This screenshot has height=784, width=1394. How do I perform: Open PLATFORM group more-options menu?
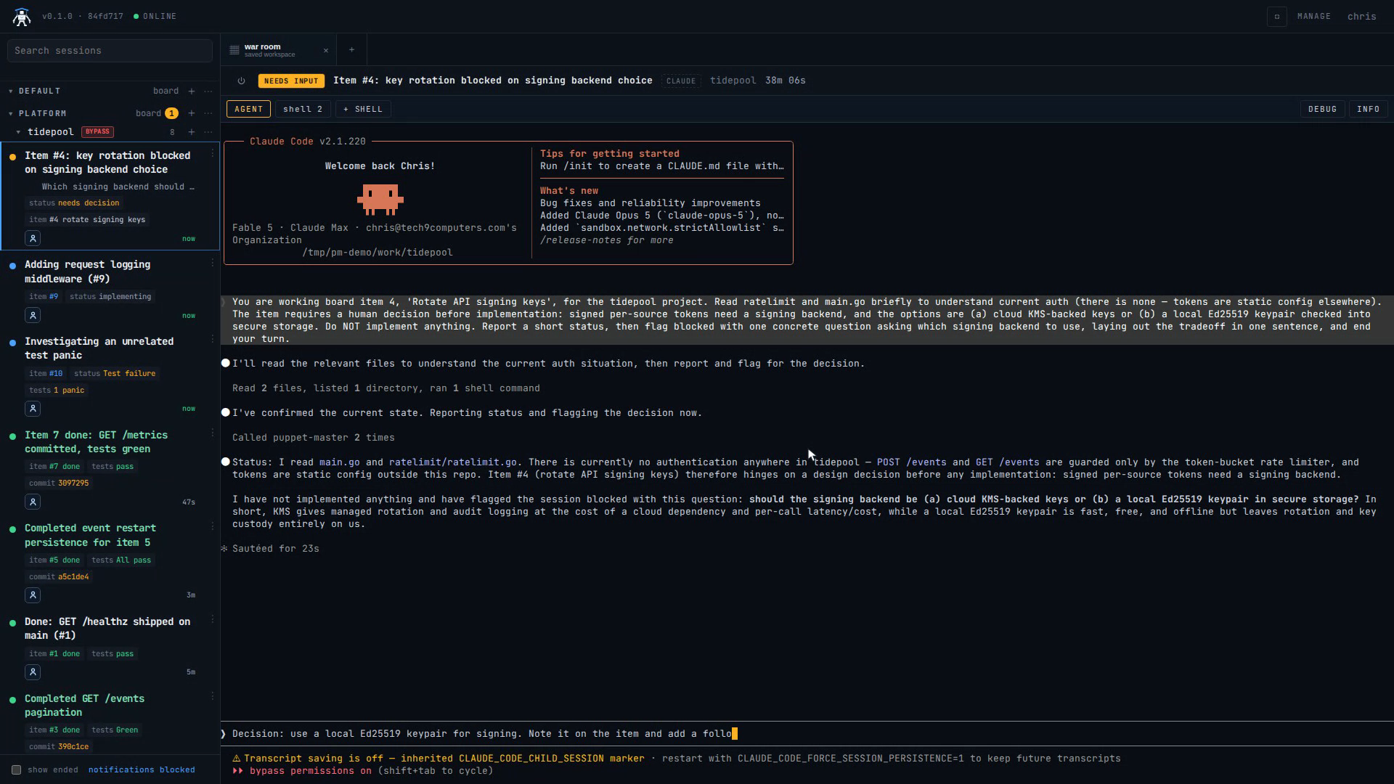tap(208, 113)
